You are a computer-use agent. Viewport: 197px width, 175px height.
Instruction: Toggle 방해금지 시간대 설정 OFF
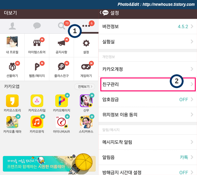[x=148, y=171]
